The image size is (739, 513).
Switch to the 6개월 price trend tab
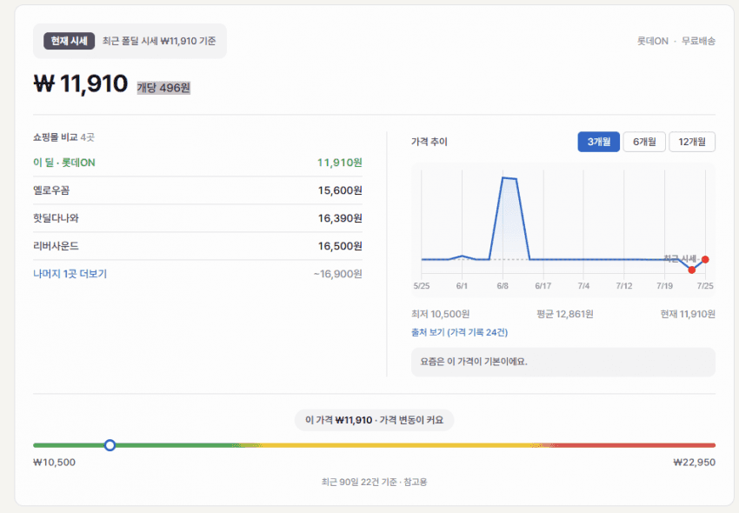[x=644, y=142]
